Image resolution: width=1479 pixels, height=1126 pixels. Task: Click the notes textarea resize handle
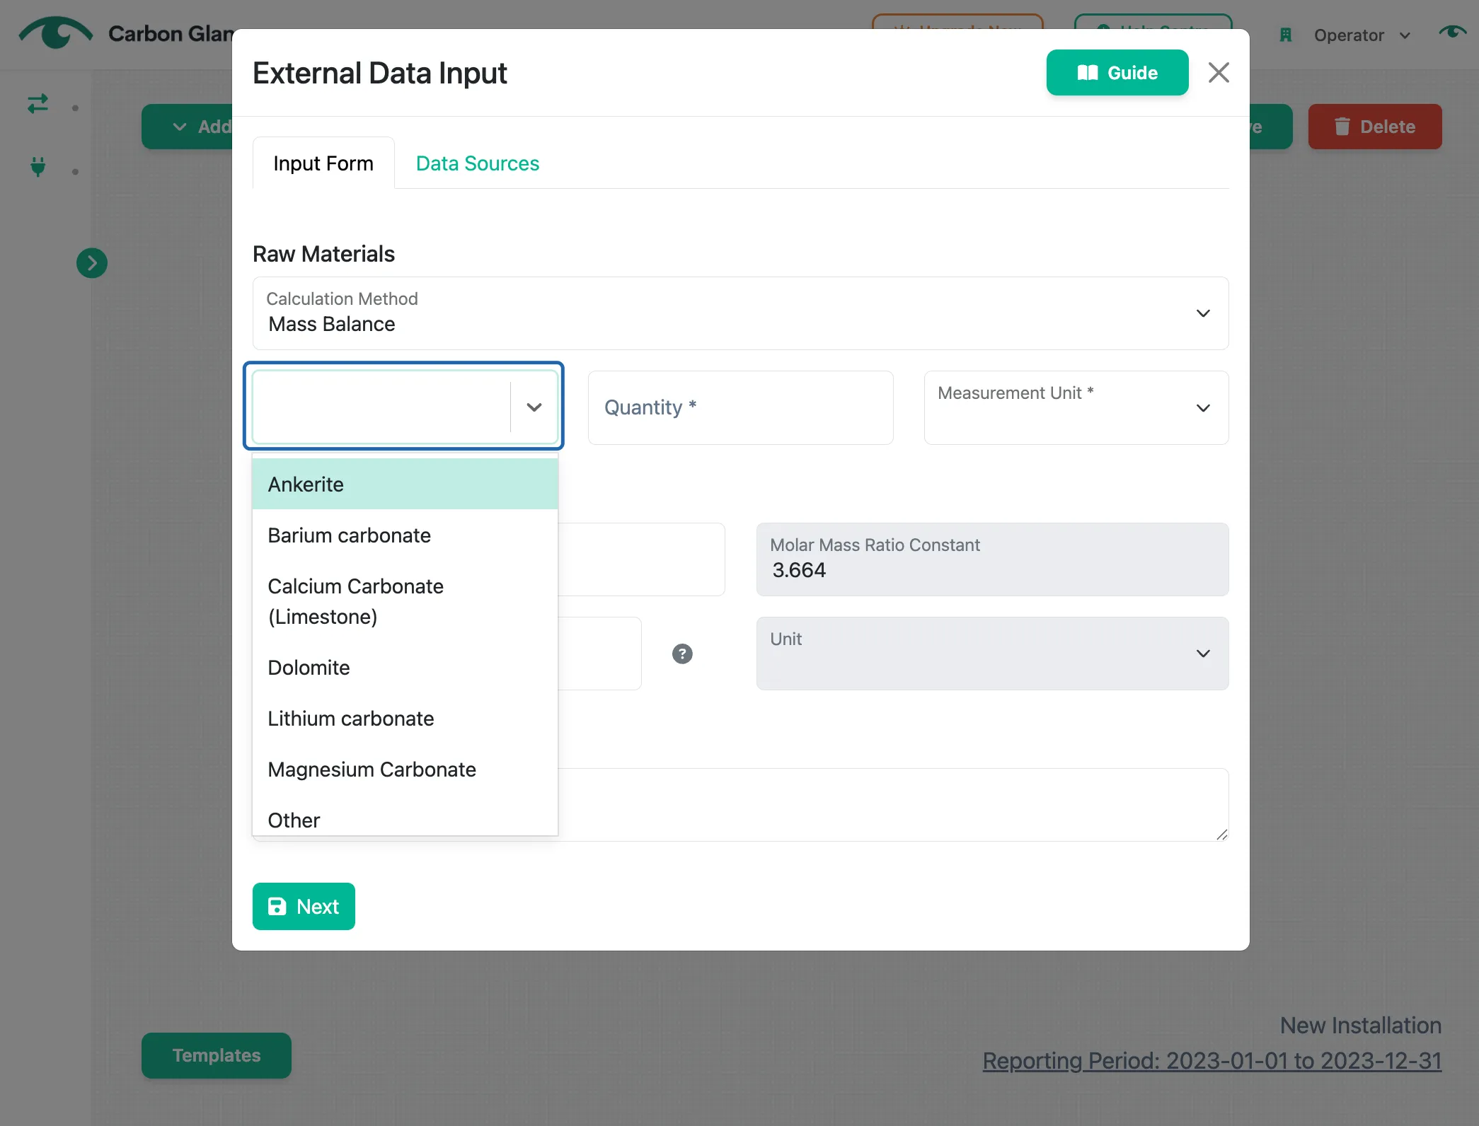tap(1221, 835)
